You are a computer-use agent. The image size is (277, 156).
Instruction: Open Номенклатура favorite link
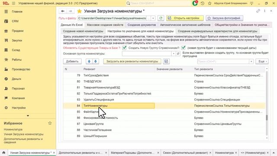coord(13,130)
